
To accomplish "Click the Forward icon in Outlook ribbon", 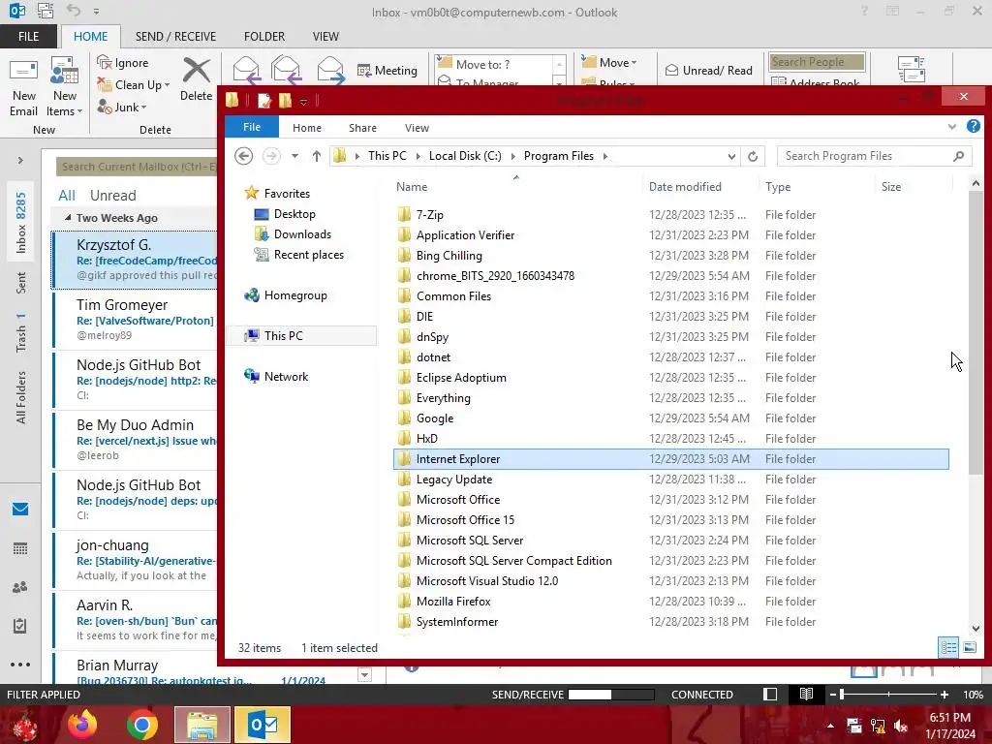I will 330,70.
